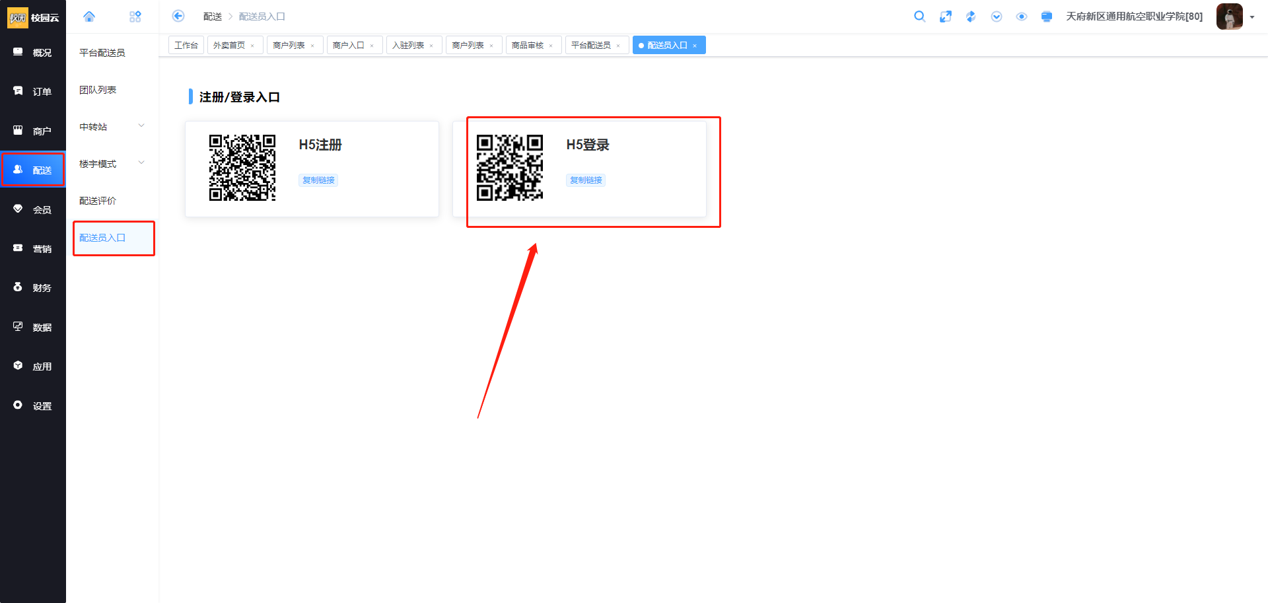Switch to the 工作台 tab
Screen dimensions: 1268x603
coord(186,45)
